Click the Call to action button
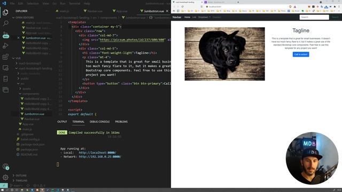 tap(301, 54)
